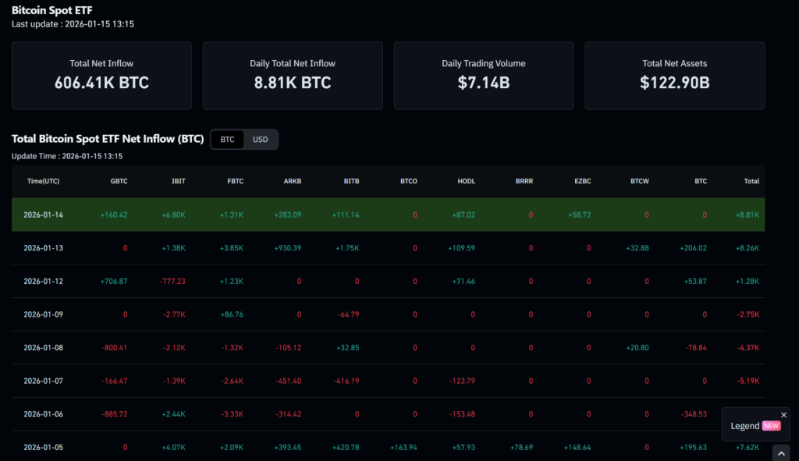
Task: Sort by the Time(UTC) column header
Action: click(x=43, y=181)
